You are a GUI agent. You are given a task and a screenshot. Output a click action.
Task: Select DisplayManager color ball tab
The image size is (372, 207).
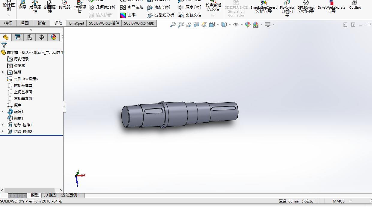(x=54, y=37)
